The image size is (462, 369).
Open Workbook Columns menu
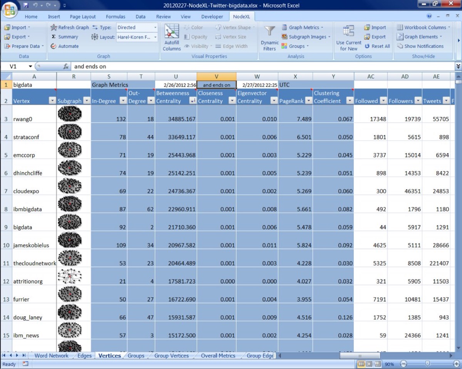(x=423, y=27)
